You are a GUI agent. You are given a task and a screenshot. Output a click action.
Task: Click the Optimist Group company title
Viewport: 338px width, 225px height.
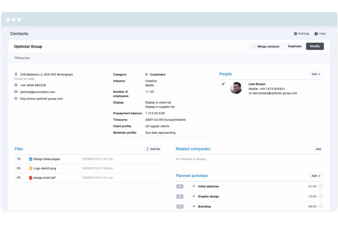28,46
